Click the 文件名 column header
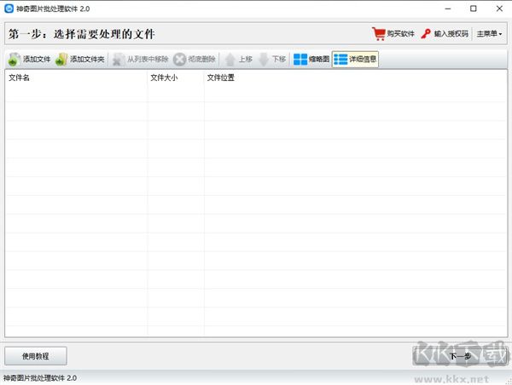The image size is (512, 385). (76, 78)
